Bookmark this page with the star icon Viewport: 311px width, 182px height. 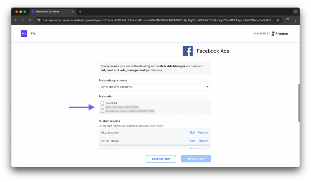278,20
